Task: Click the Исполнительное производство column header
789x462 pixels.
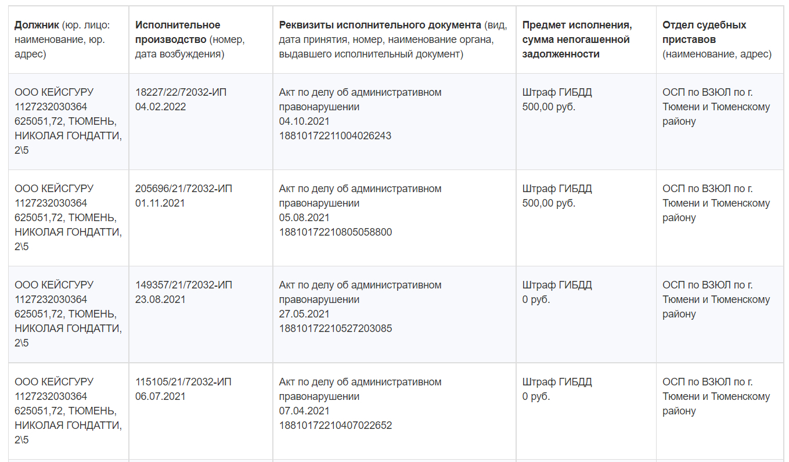Action: point(178,25)
